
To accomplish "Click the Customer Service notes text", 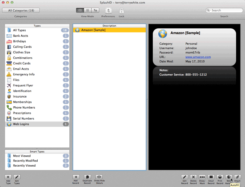I will tap(183, 75).
